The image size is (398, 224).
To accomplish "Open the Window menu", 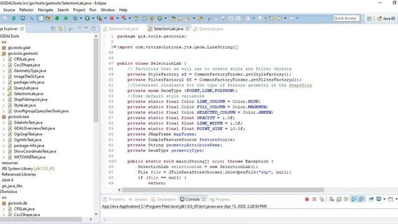I will click(108, 10).
